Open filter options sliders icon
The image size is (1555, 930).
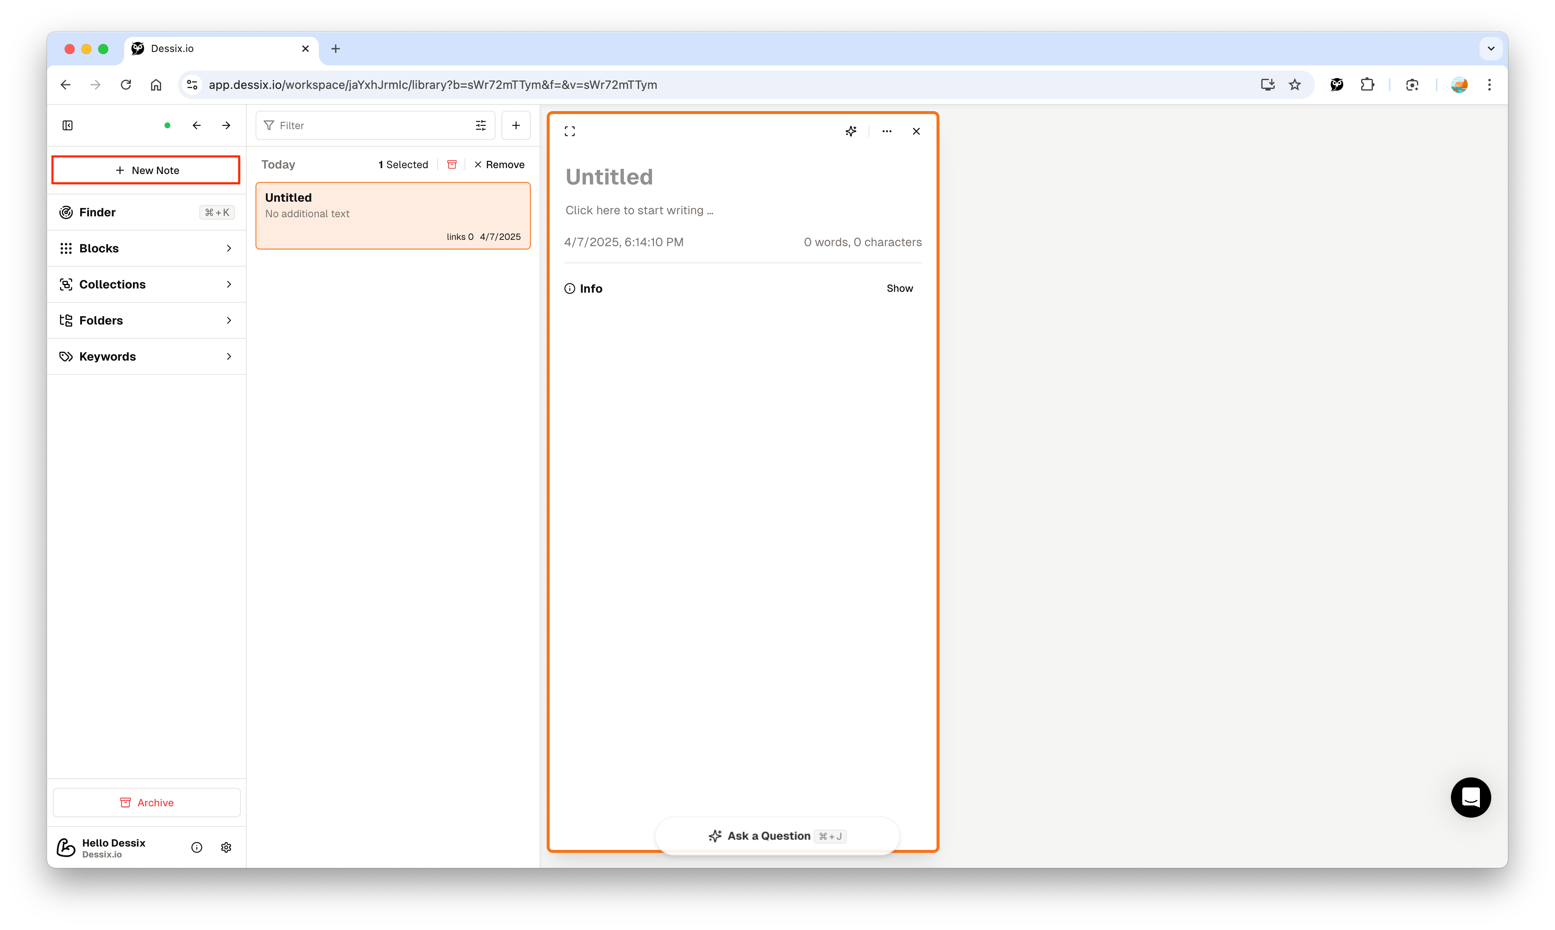[x=481, y=125]
